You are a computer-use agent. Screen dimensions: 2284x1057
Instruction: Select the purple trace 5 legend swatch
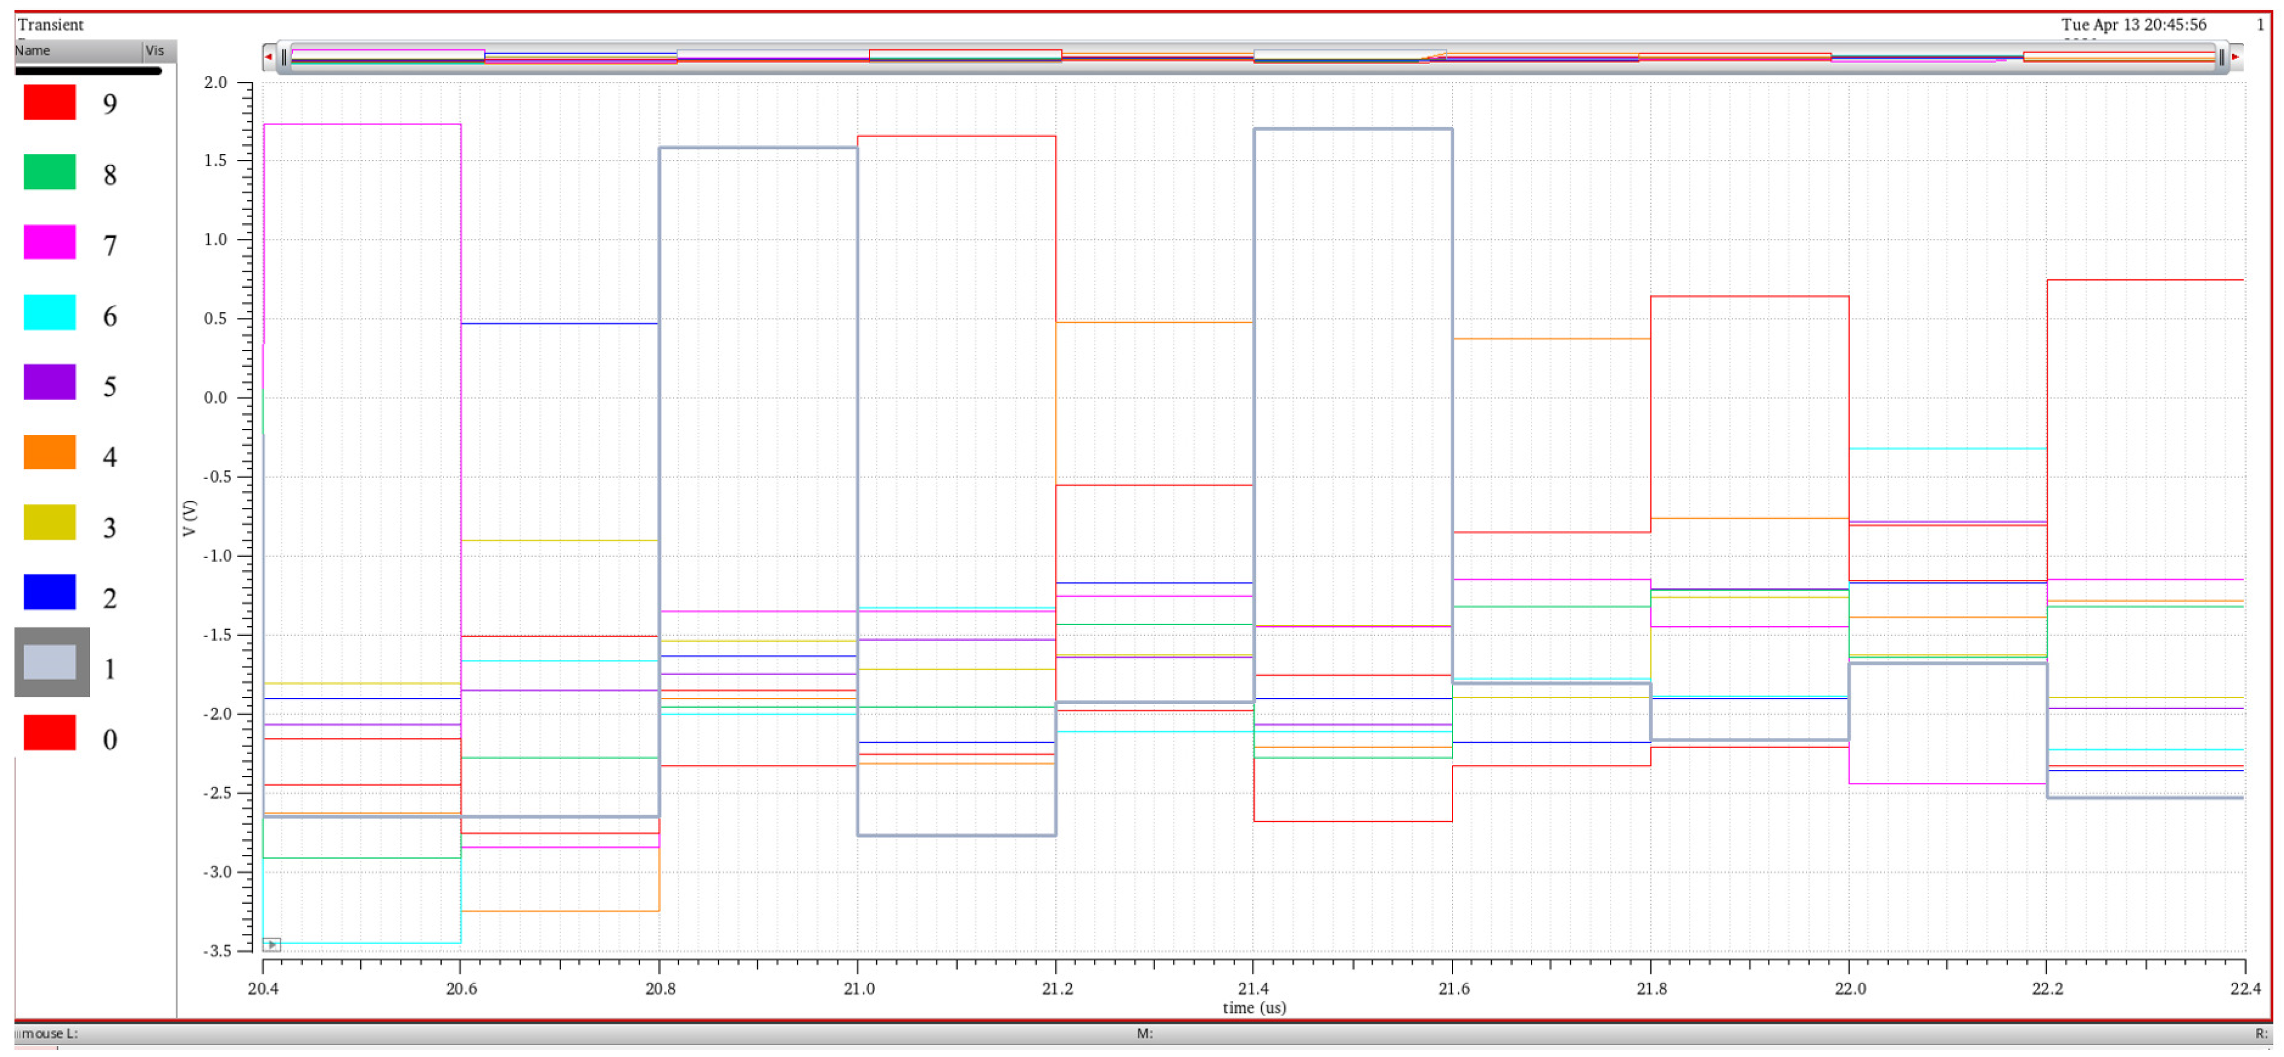click(x=49, y=383)
